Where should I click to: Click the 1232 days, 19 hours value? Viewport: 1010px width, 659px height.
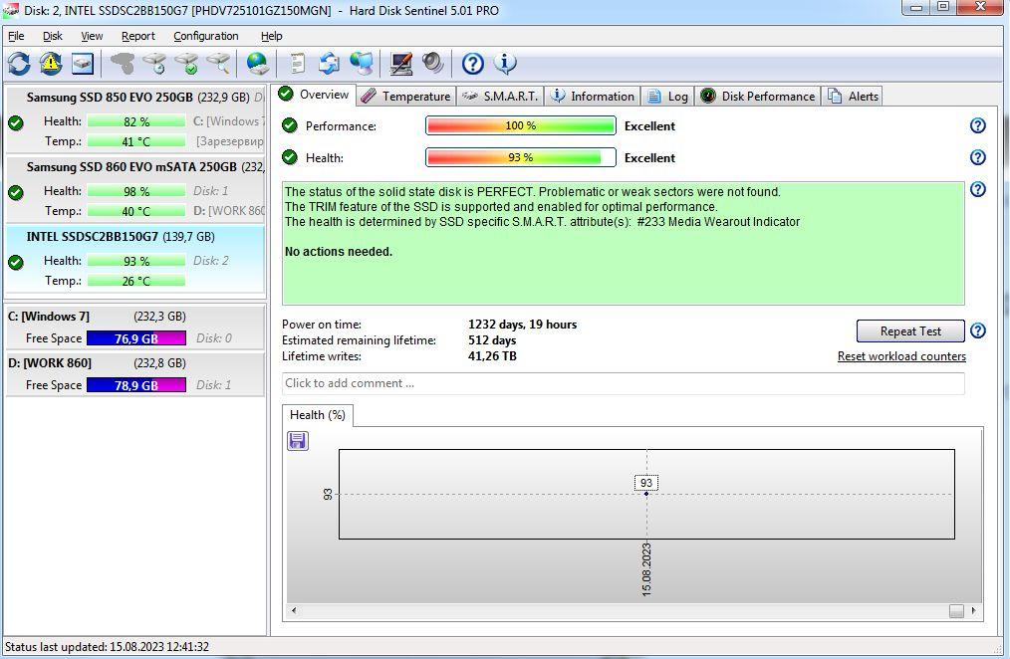click(x=522, y=325)
